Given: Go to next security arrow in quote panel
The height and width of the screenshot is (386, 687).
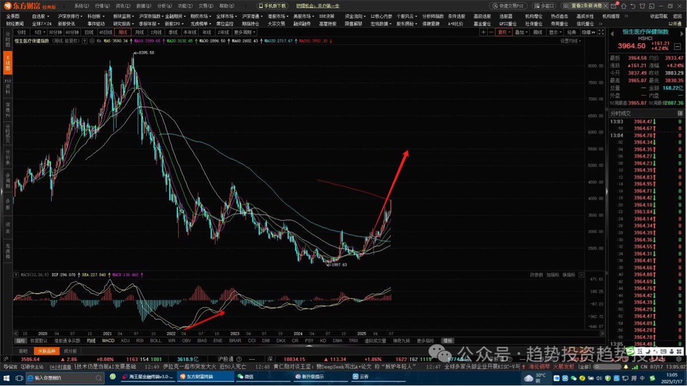Looking at the screenshot, I should click(682, 34).
